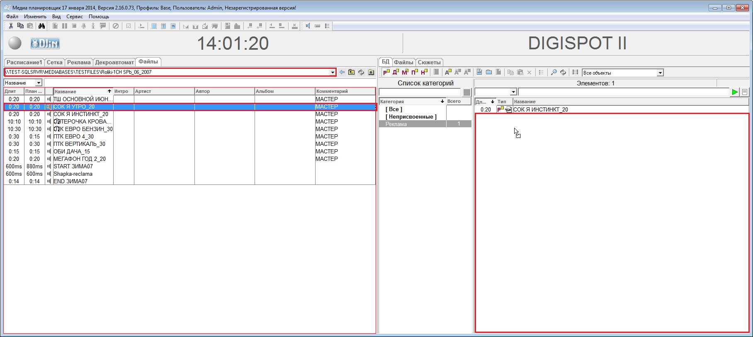The height and width of the screenshot is (337, 753).
Task: Switch to the Расписание1 tab
Action: click(x=24, y=62)
